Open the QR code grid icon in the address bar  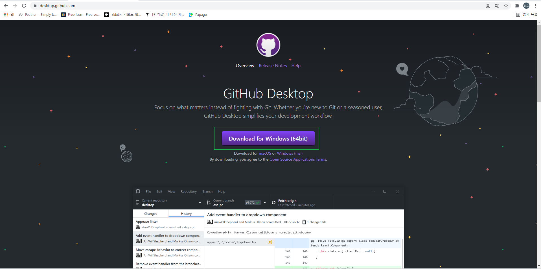point(488,6)
